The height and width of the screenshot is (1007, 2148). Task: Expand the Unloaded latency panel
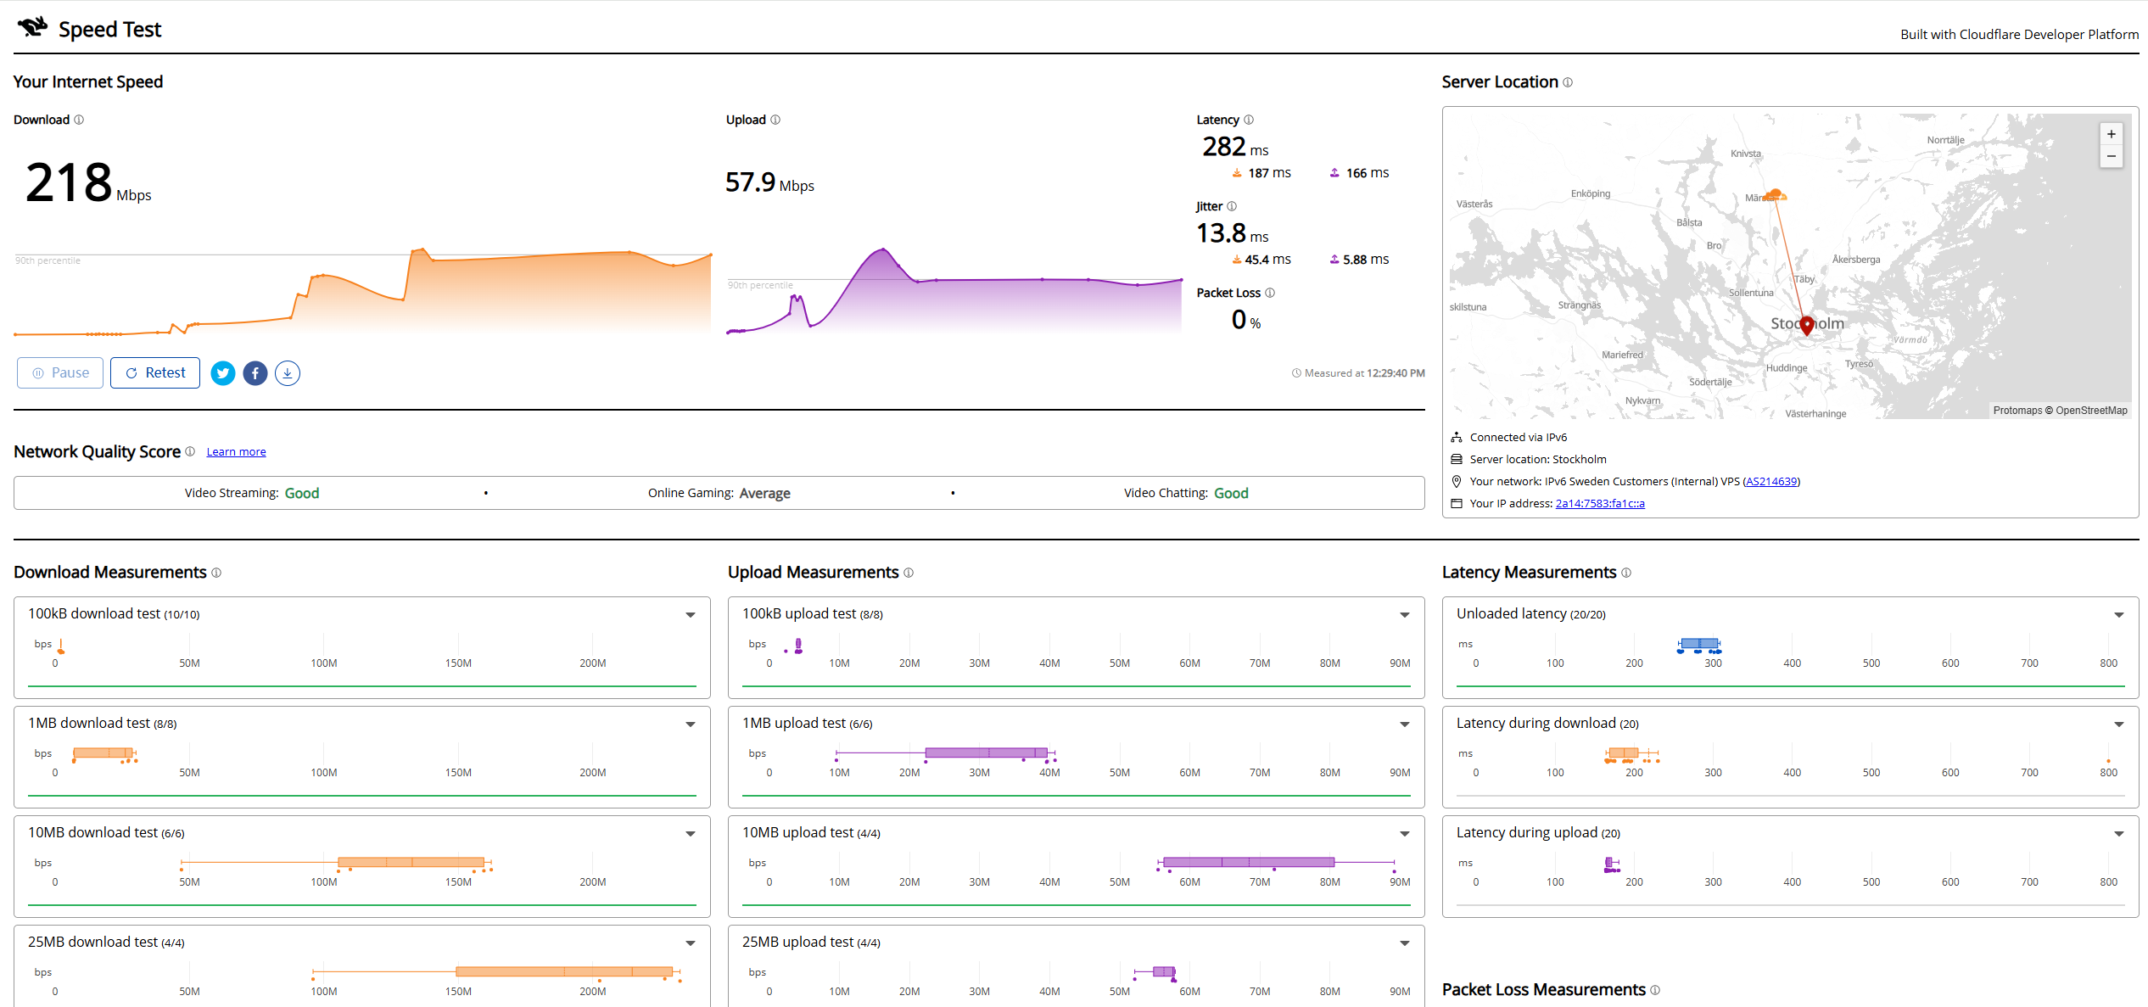pos(2119,615)
